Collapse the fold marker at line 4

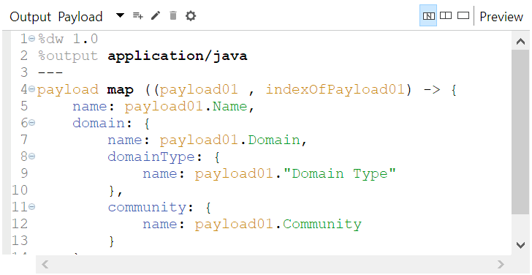click(32, 89)
